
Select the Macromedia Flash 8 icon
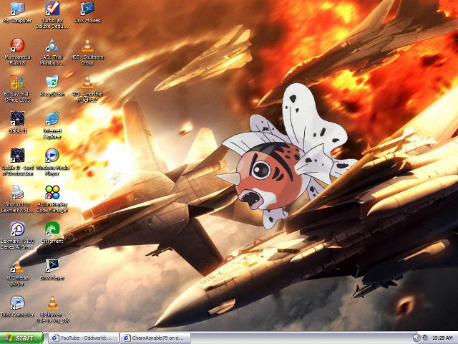click(x=17, y=52)
